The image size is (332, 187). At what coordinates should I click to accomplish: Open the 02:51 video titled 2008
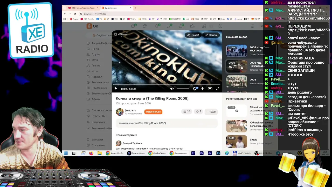pyautogui.click(x=237, y=82)
